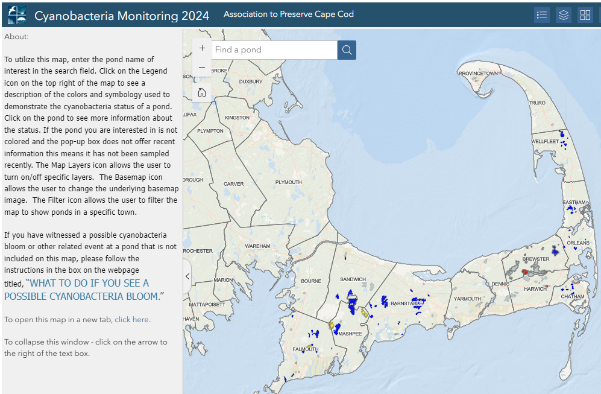This screenshot has height=394, width=601.
Task: Select the yellow pond northwest of Mashpee label
Action: click(332, 325)
